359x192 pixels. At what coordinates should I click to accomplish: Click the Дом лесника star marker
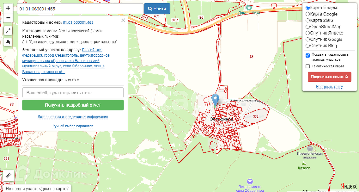pyautogui.click(x=249, y=8)
